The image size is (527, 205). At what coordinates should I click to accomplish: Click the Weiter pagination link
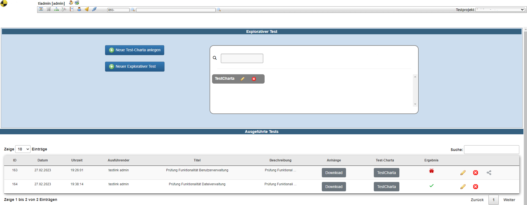[x=509, y=200]
